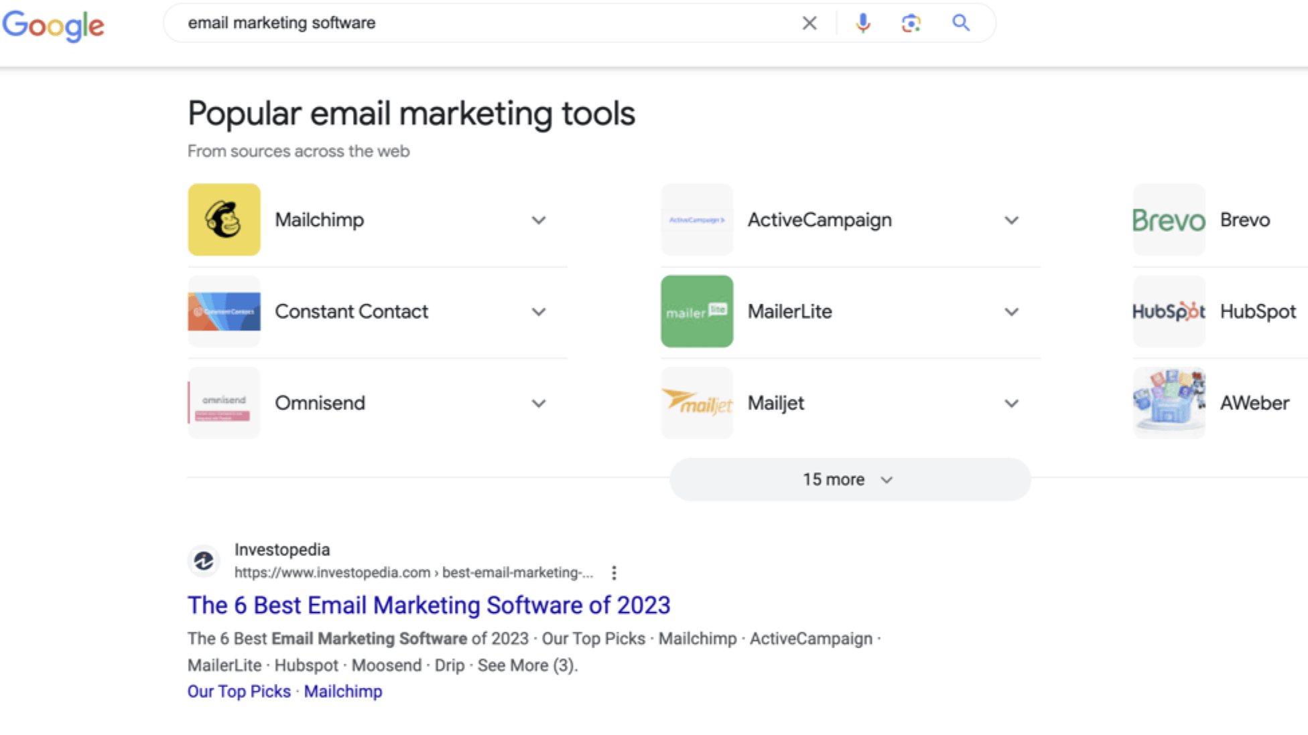Viewport: 1308px width, 735px height.
Task: Click the magnifying glass search button
Action: click(961, 23)
